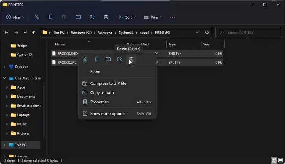Navigate to spool in the address bar
This screenshot has width=285, height=164.
[x=144, y=33]
